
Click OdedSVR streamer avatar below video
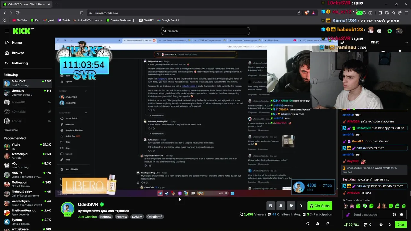67,209
